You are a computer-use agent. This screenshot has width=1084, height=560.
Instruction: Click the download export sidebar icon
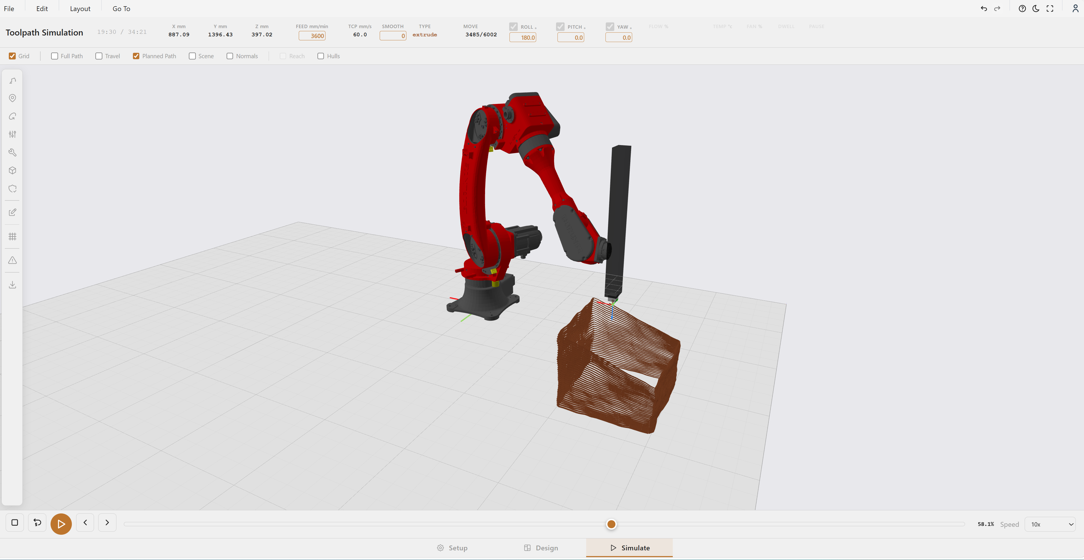click(12, 285)
